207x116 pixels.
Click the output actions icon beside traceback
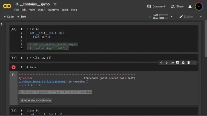[14, 75]
